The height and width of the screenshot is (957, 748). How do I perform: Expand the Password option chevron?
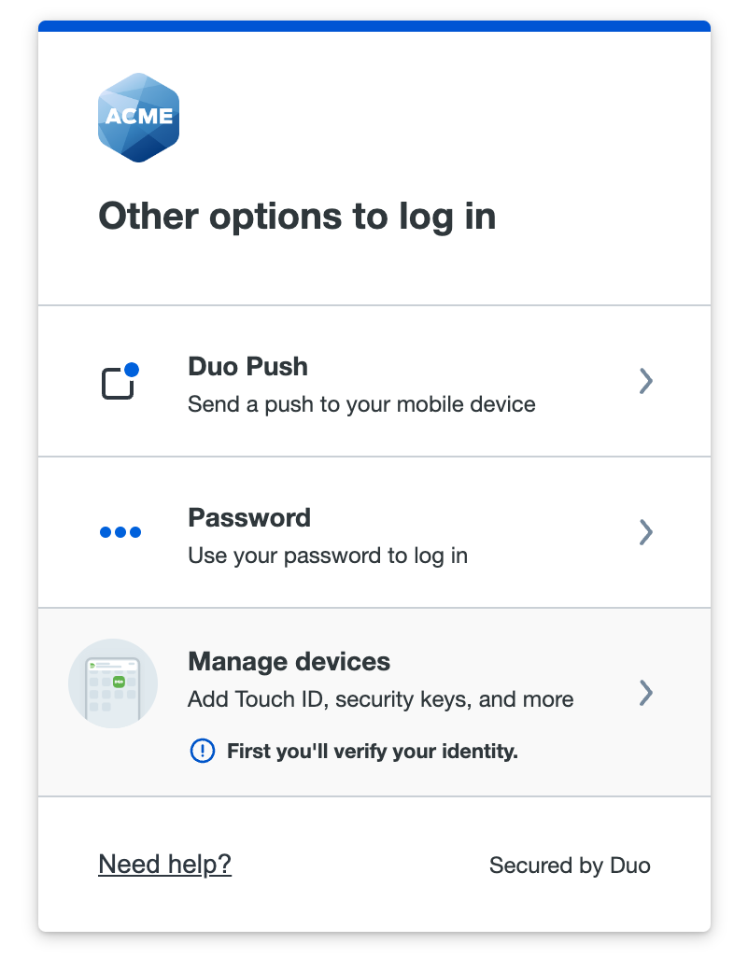(646, 532)
